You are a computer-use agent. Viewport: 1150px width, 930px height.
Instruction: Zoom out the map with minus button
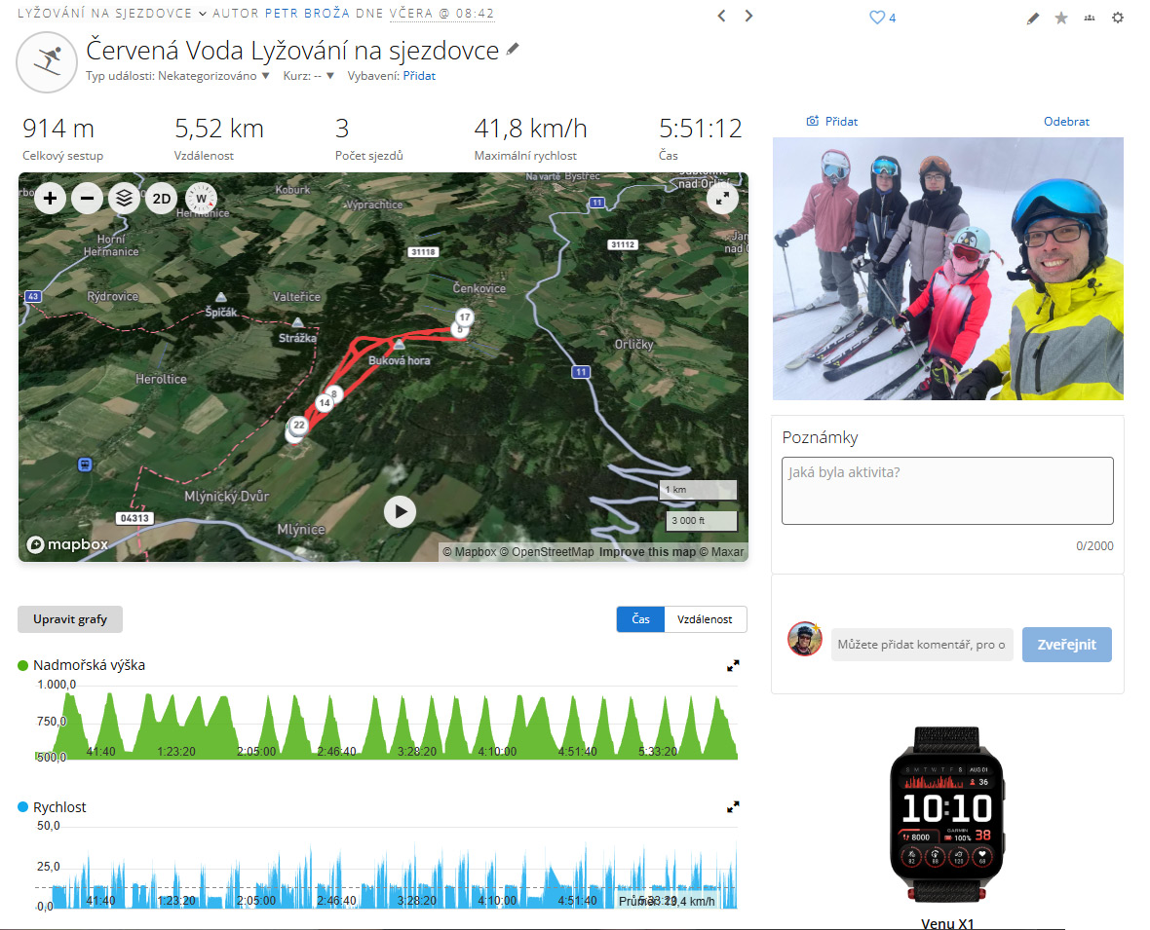88,199
